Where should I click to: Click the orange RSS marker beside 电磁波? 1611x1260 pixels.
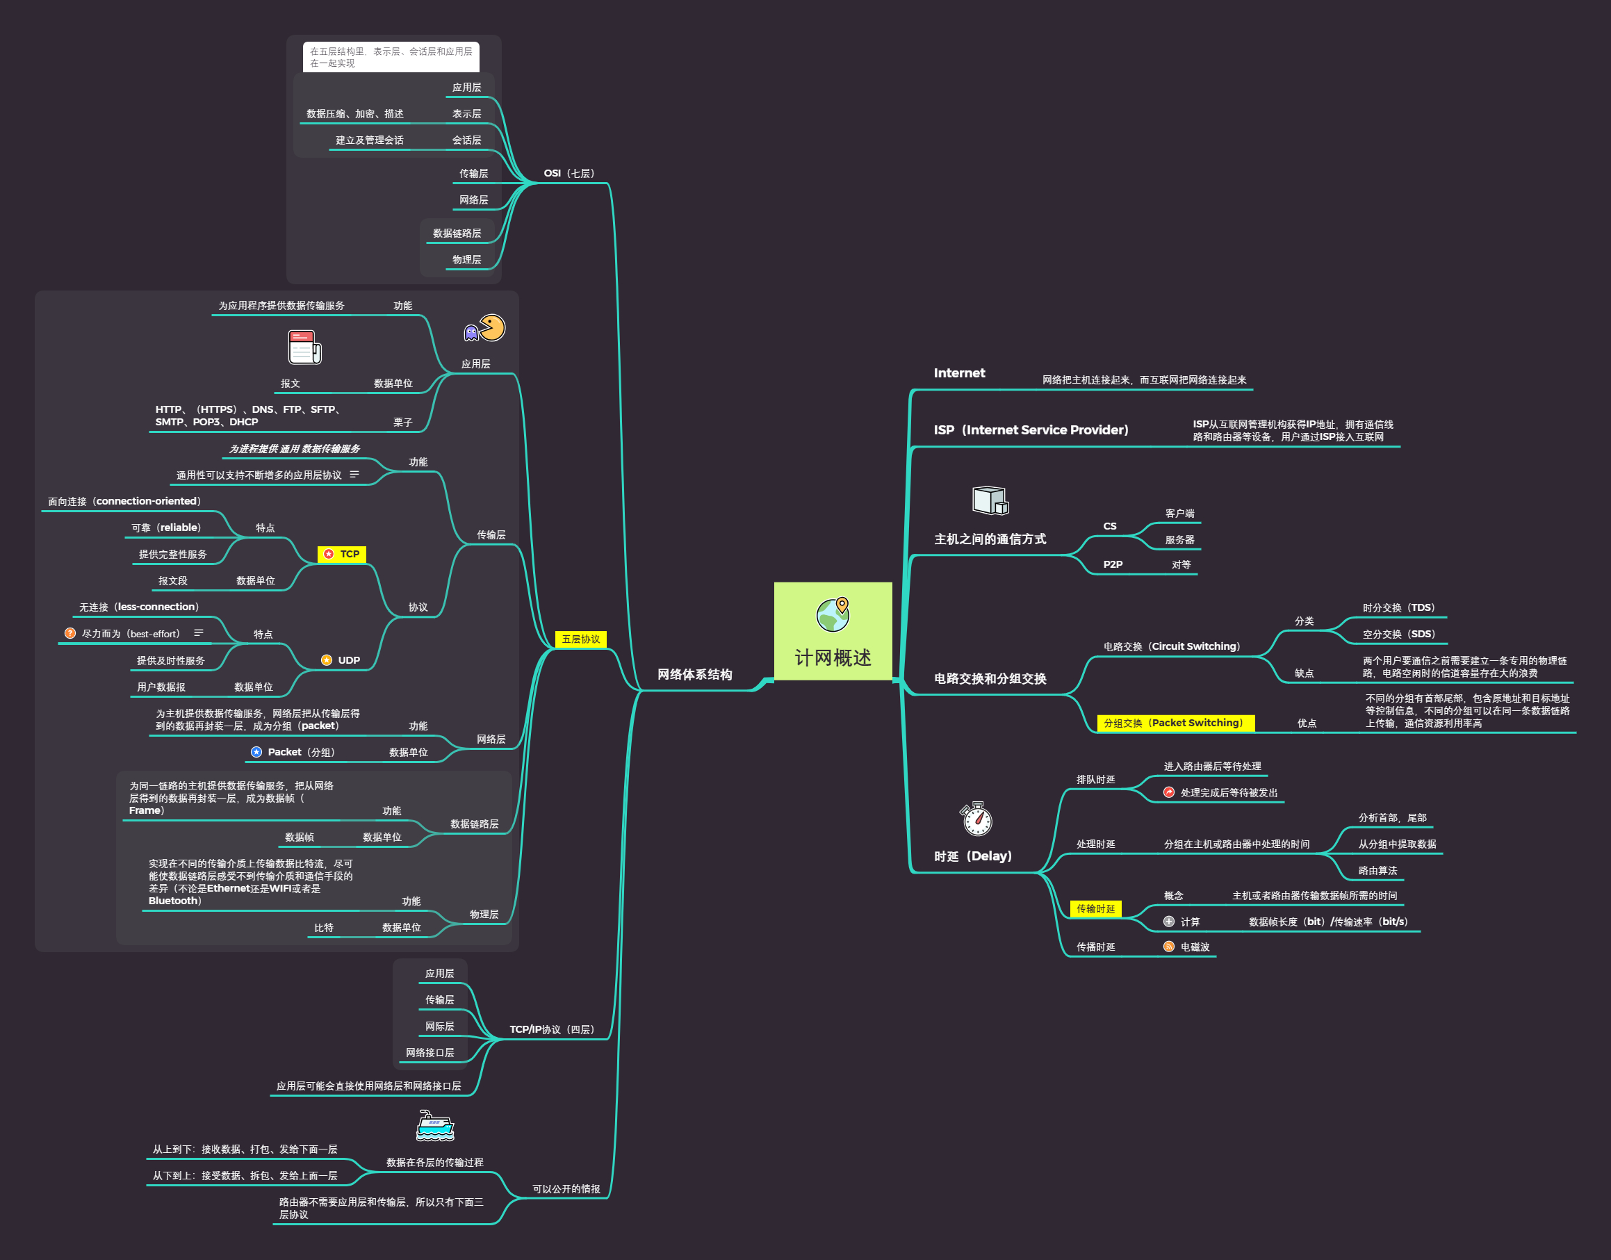[1168, 947]
